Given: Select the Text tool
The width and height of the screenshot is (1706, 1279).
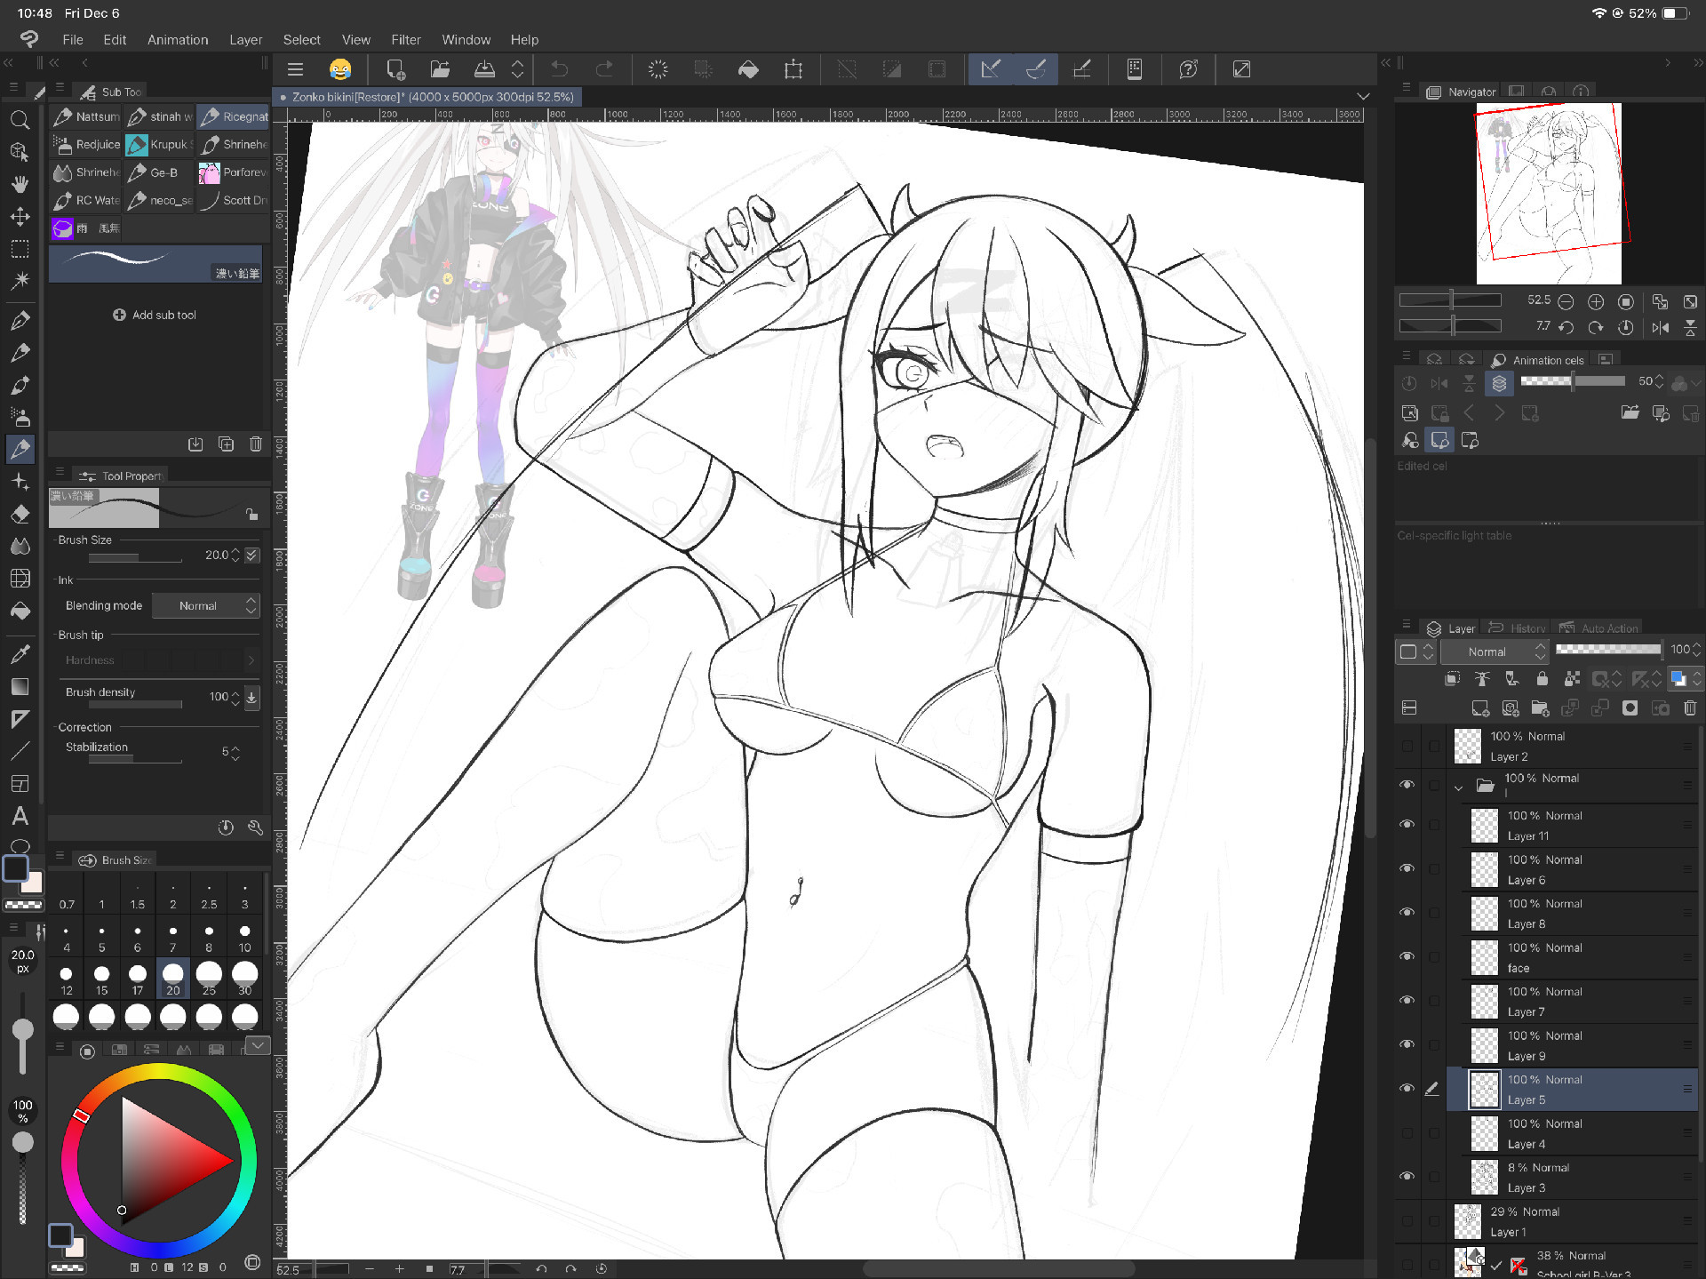Looking at the screenshot, I should point(20,815).
